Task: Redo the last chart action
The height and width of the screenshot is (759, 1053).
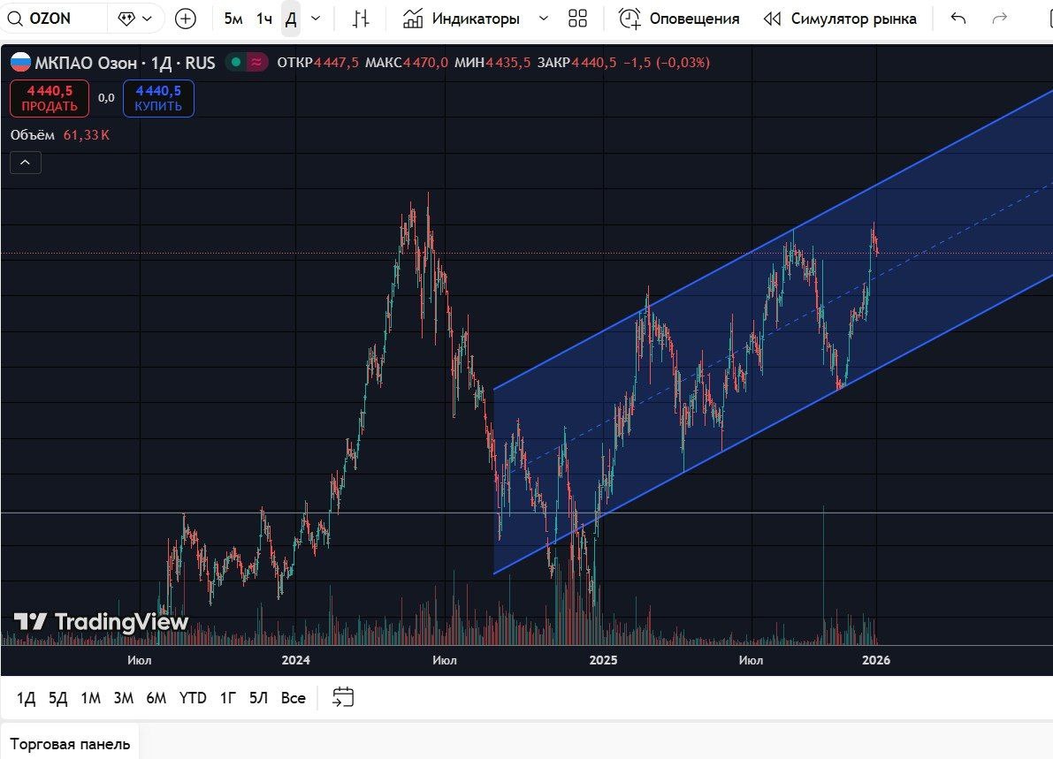Action: coord(1000,19)
